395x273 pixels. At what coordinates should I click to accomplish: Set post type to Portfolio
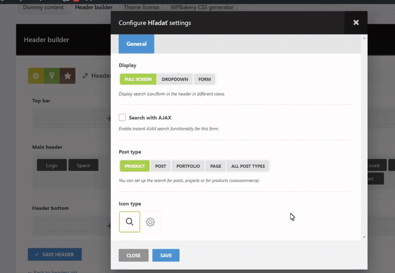[188, 166]
